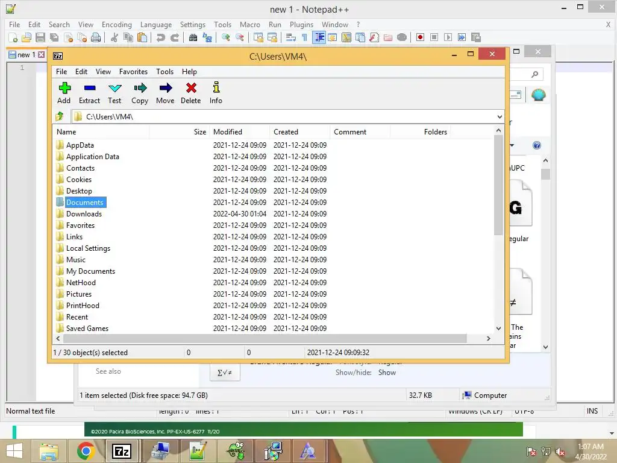Screen dimensions: 617x463
Task: Run Test on the selected archive
Action: click(x=114, y=93)
